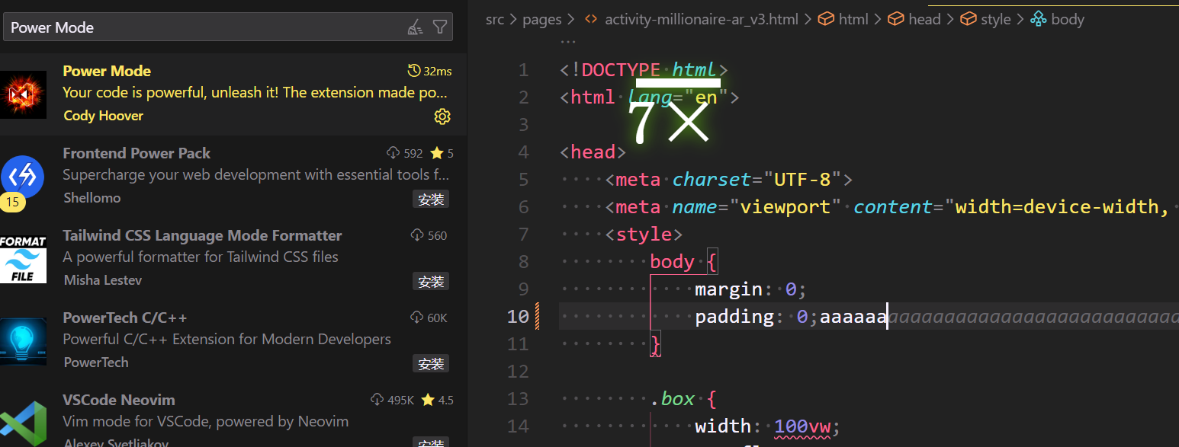
Task: Click the Tailwind CSS Formatter extension icon
Action: (x=24, y=259)
